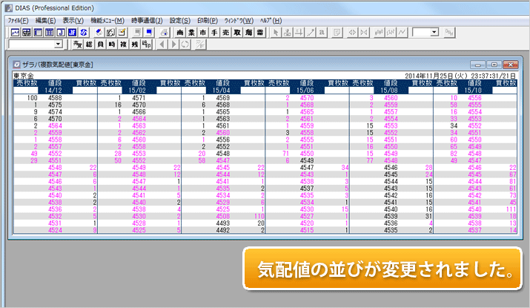530x308 pixels.
Task: Click the arrow cursor tool icon
Action: 276,33
